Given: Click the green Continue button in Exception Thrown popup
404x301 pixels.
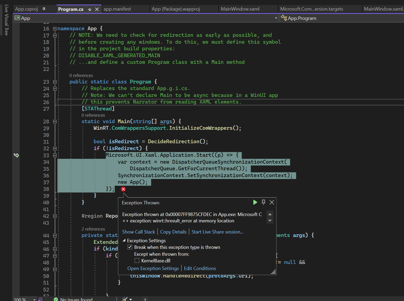Looking at the screenshot, I should (255, 202).
